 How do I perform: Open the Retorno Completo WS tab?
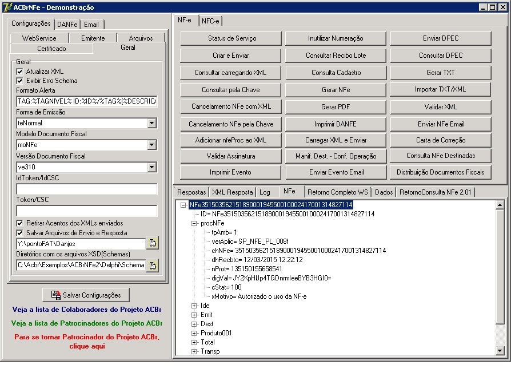(x=338, y=192)
